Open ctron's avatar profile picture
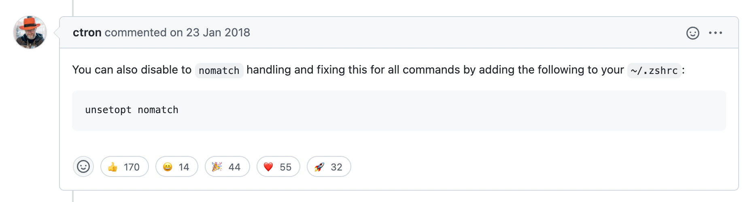This screenshot has height=202, width=756. 30,32
